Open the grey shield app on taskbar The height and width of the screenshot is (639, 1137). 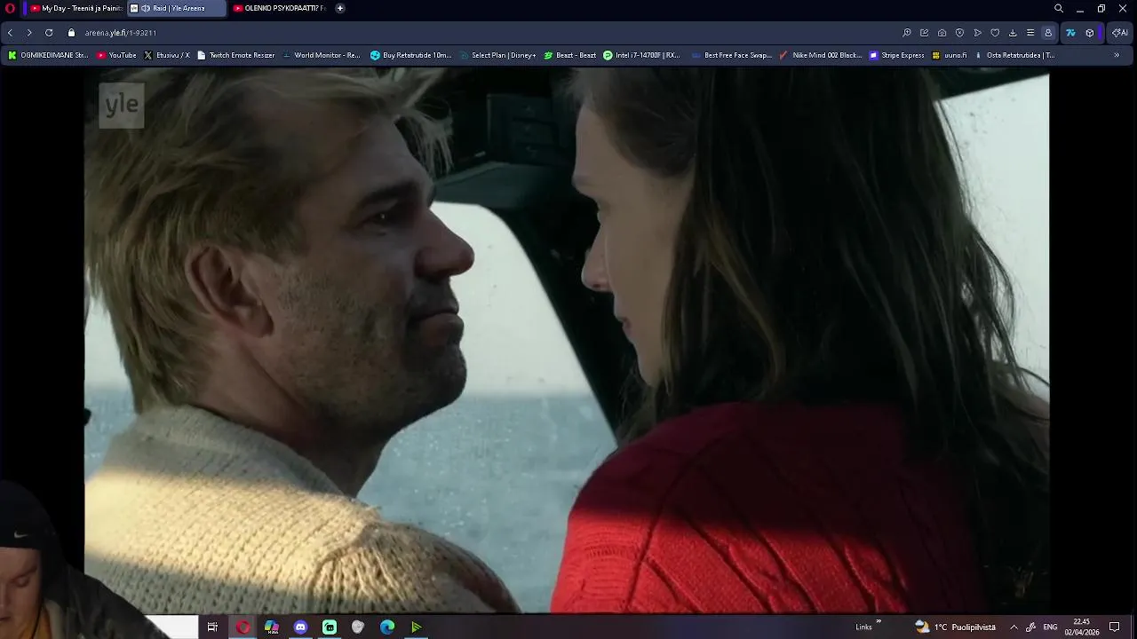pyautogui.click(x=358, y=627)
